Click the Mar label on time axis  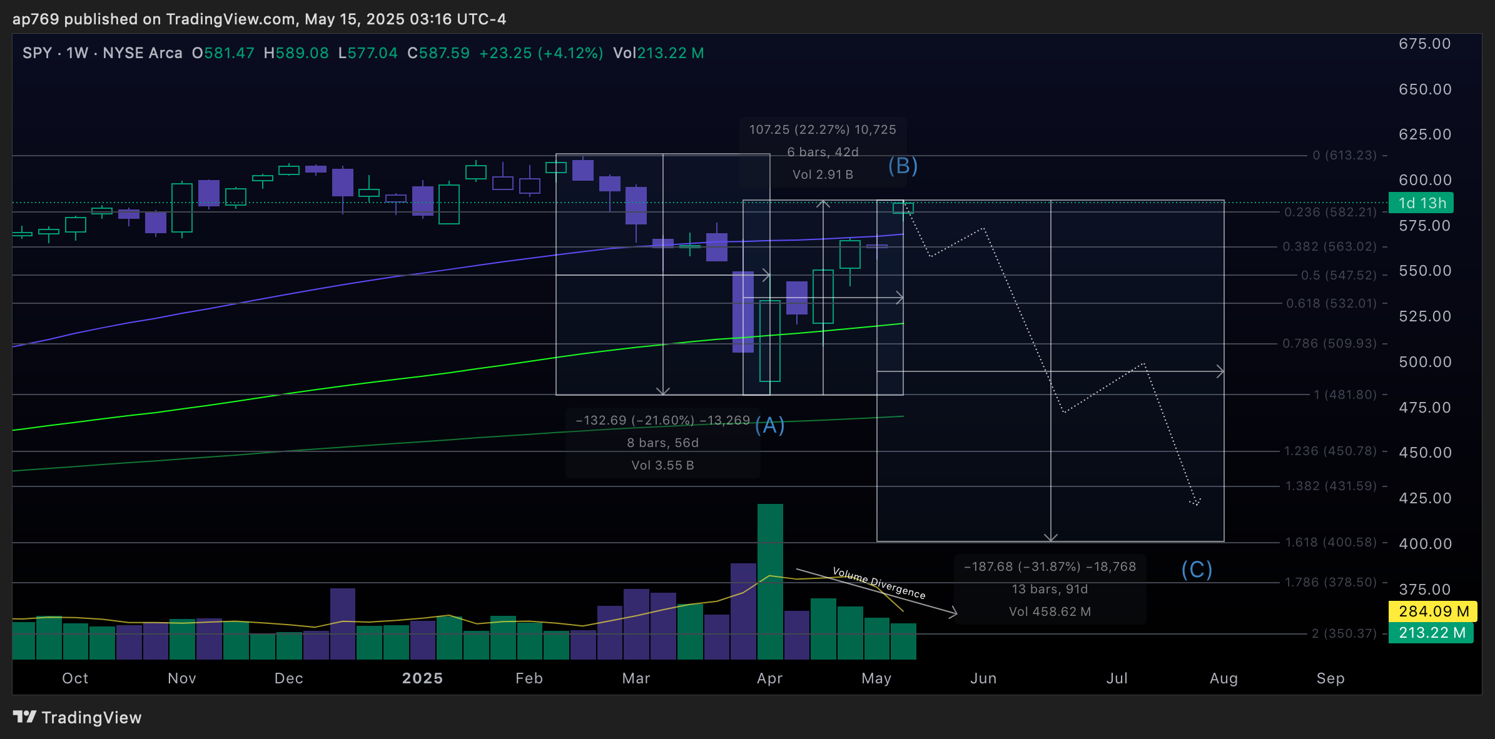coord(636,678)
